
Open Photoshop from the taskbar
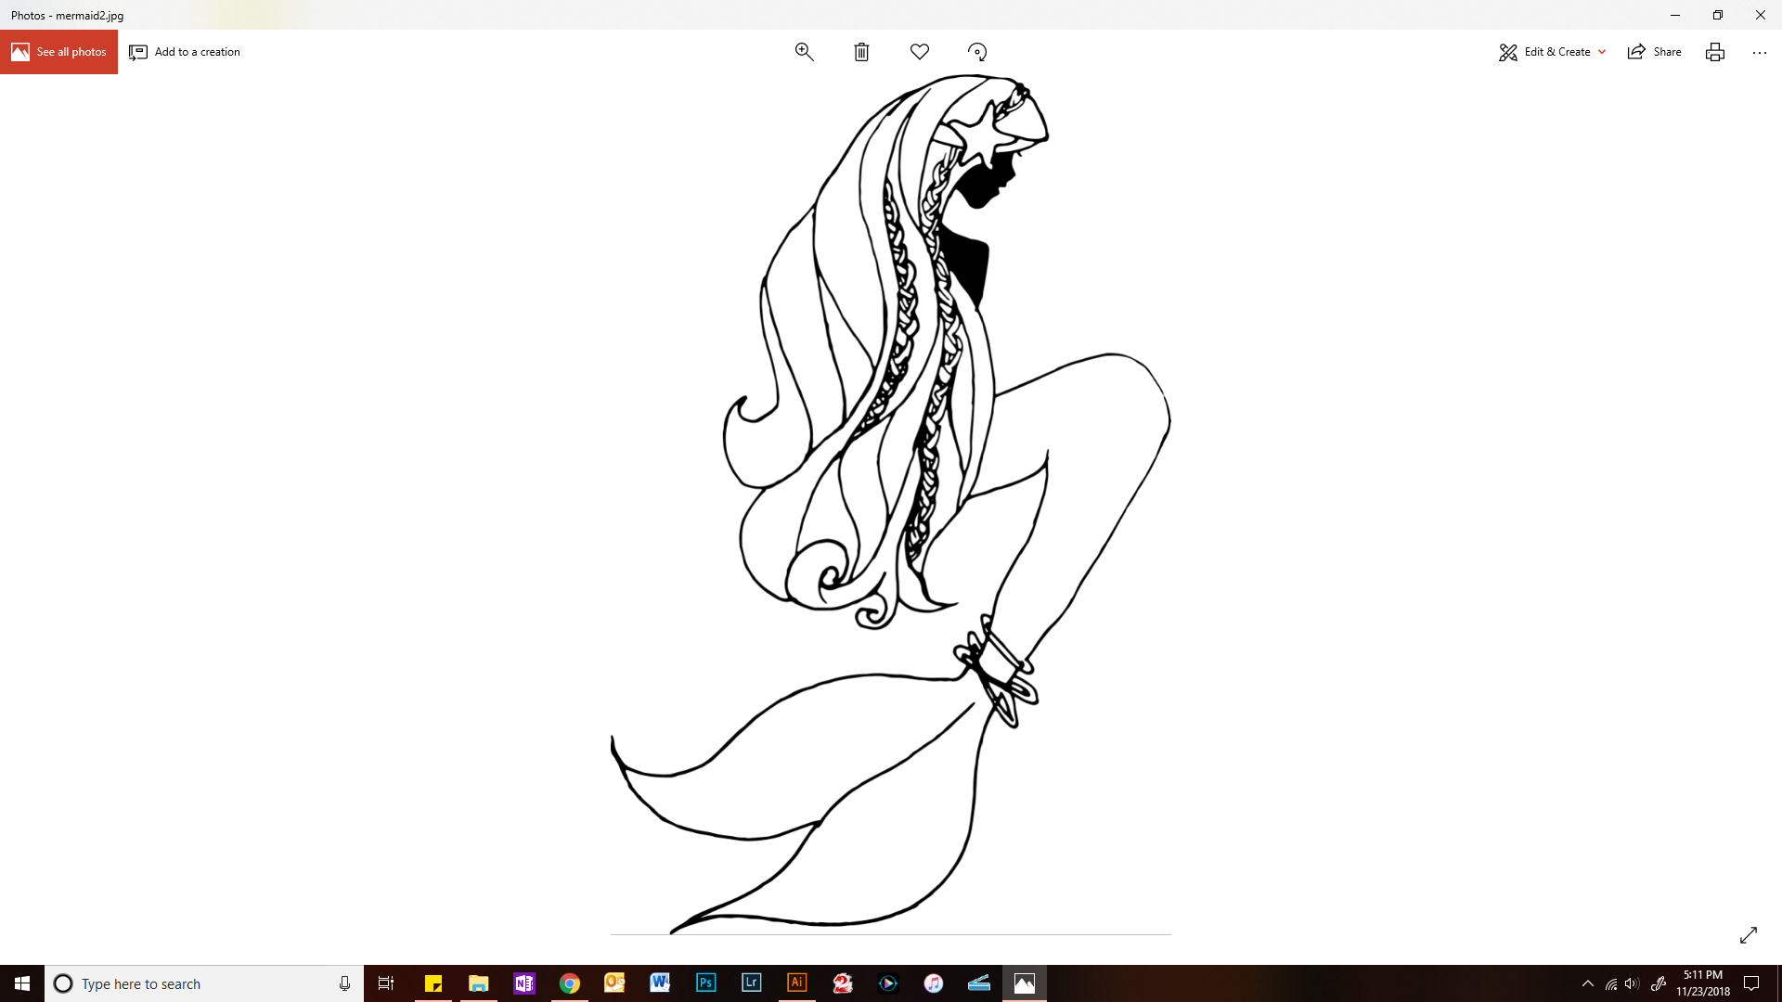click(x=705, y=983)
